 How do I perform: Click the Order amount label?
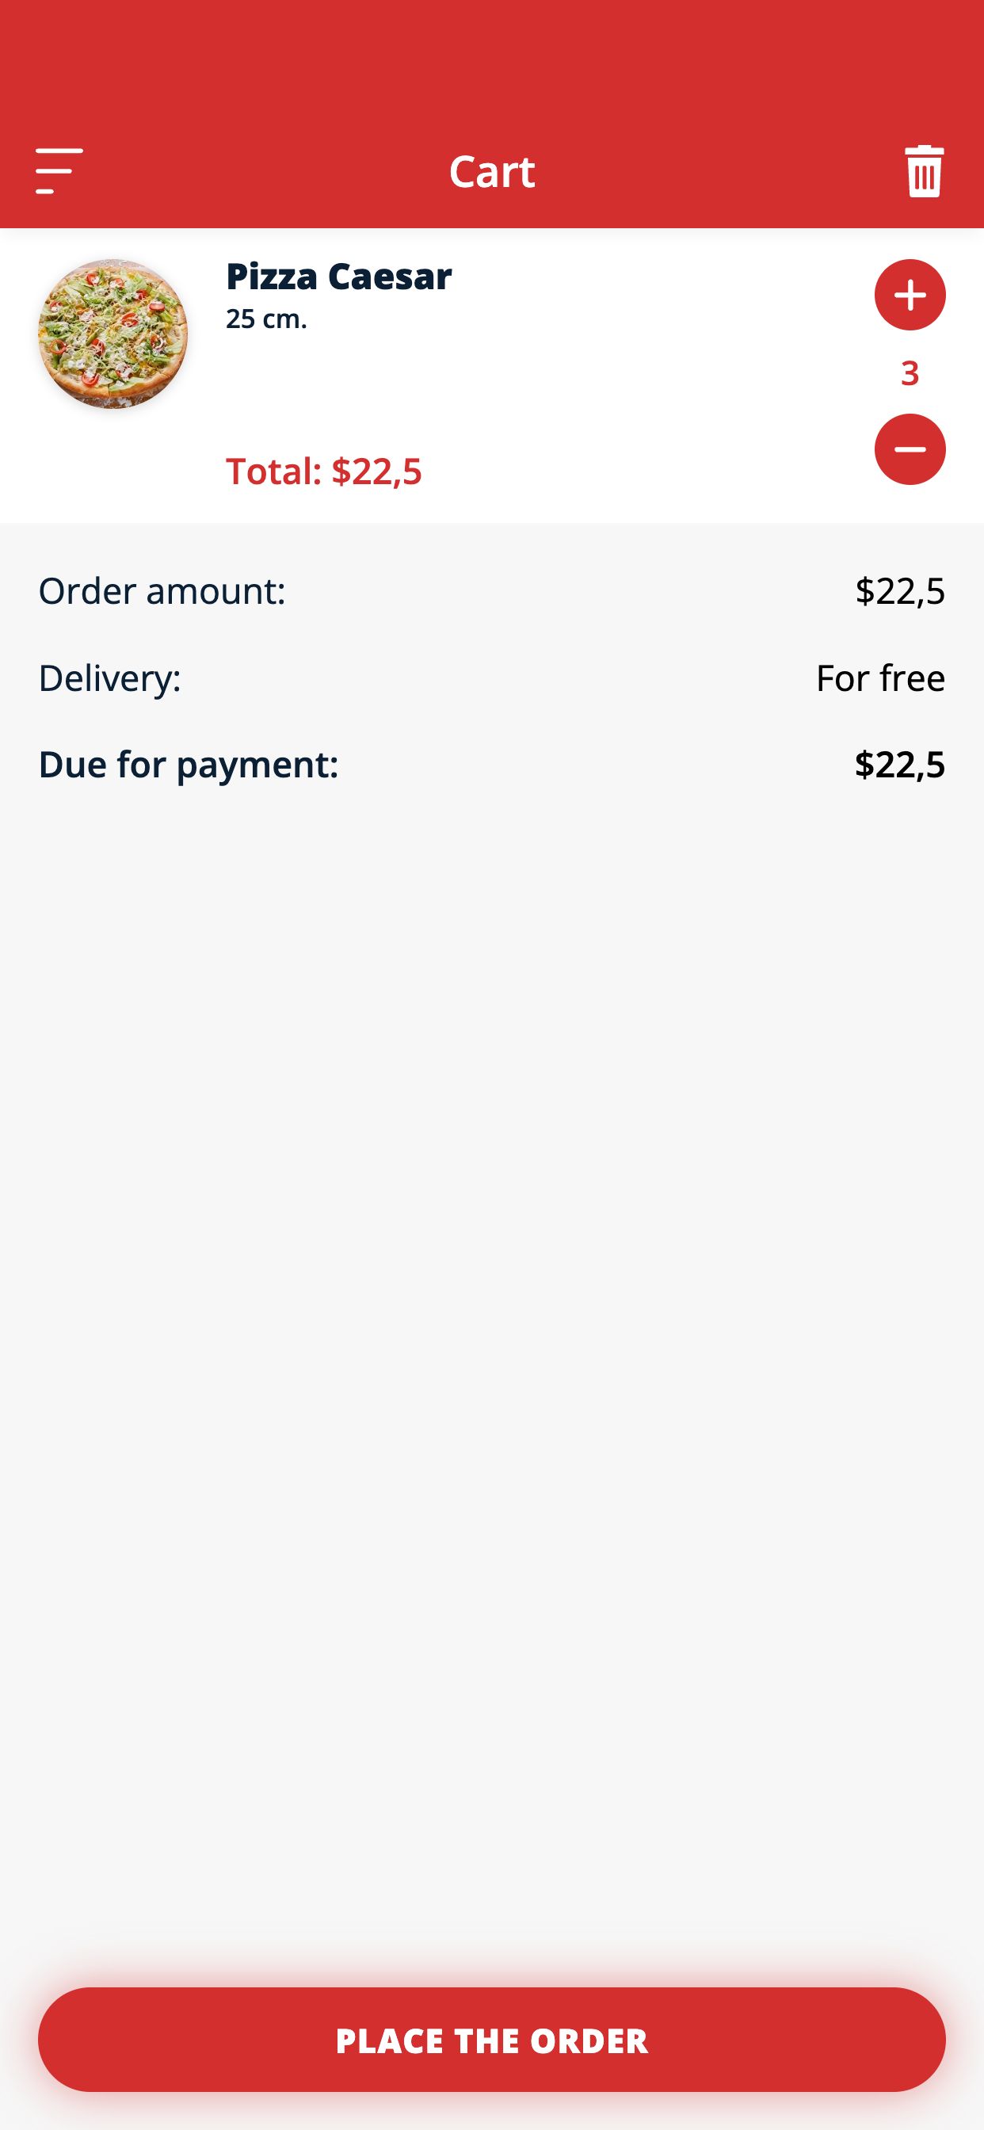coord(162,591)
